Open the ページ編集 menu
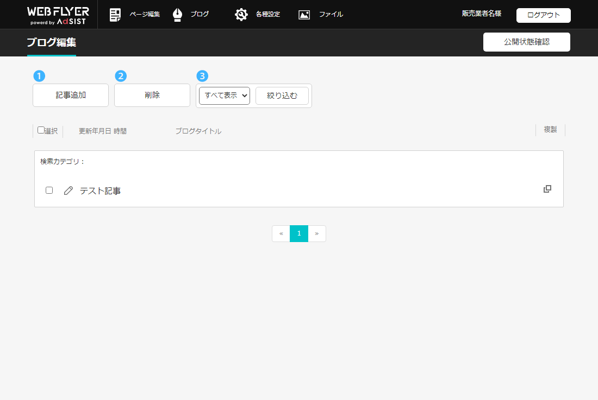 pos(145,15)
